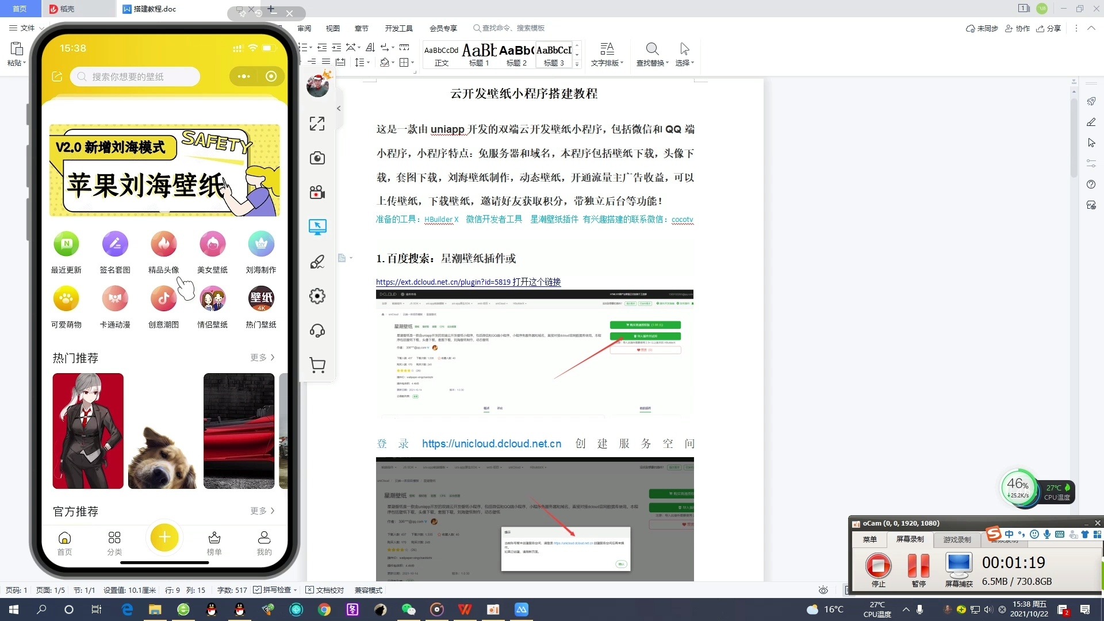Image resolution: width=1104 pixels, height=621 pixels.
Task: Tap the 热门壁纸 4K icon
Action: [x=261, y=298]
